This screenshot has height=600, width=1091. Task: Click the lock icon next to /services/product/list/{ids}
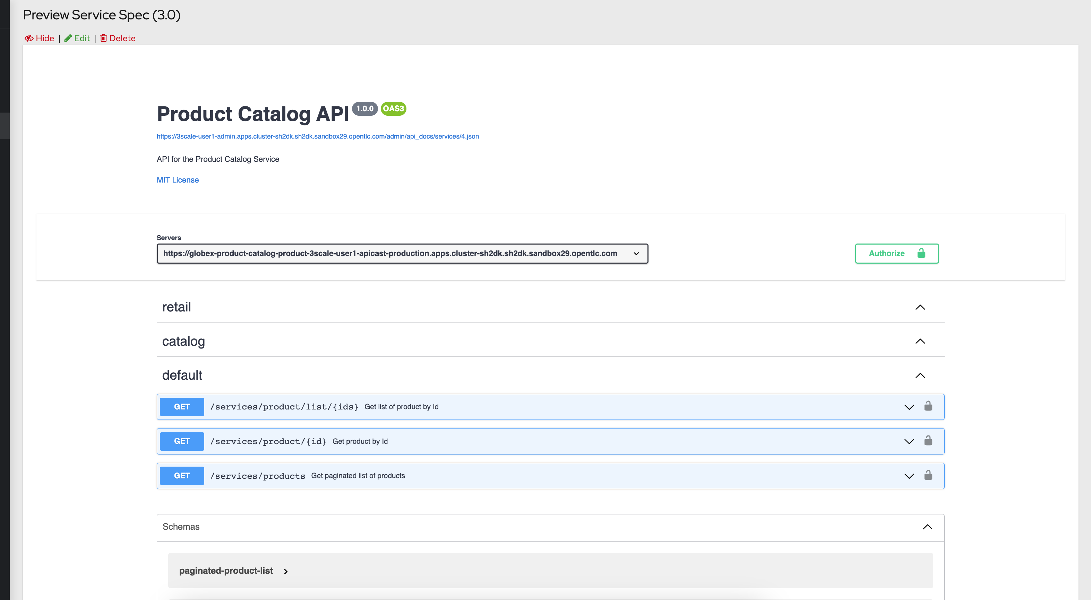tap(928, 406)
